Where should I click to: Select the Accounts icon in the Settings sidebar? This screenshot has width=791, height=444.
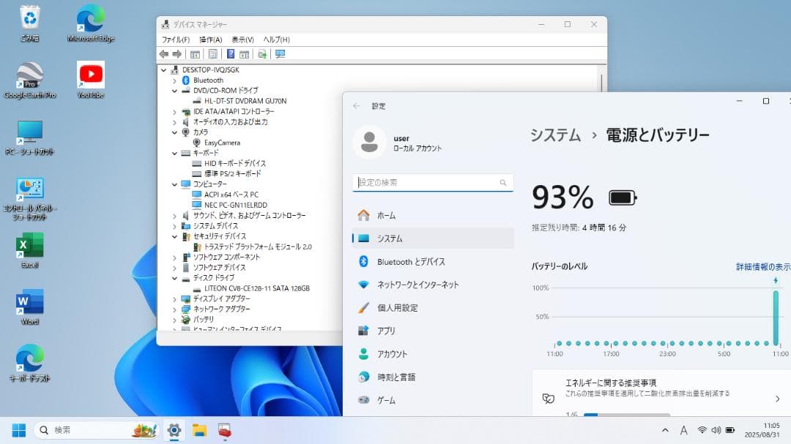(365, 353)
